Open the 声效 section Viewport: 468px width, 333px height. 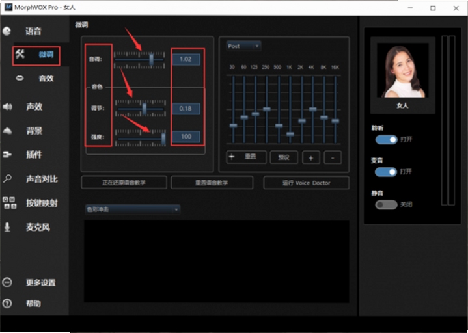pyautogui.click(x=34, y=107)
